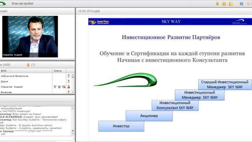The width and height of the screenshot is (252, 142).
Task: Click the red screen icon in Ховратов Андрей row
Action: [x=64, y=87]
